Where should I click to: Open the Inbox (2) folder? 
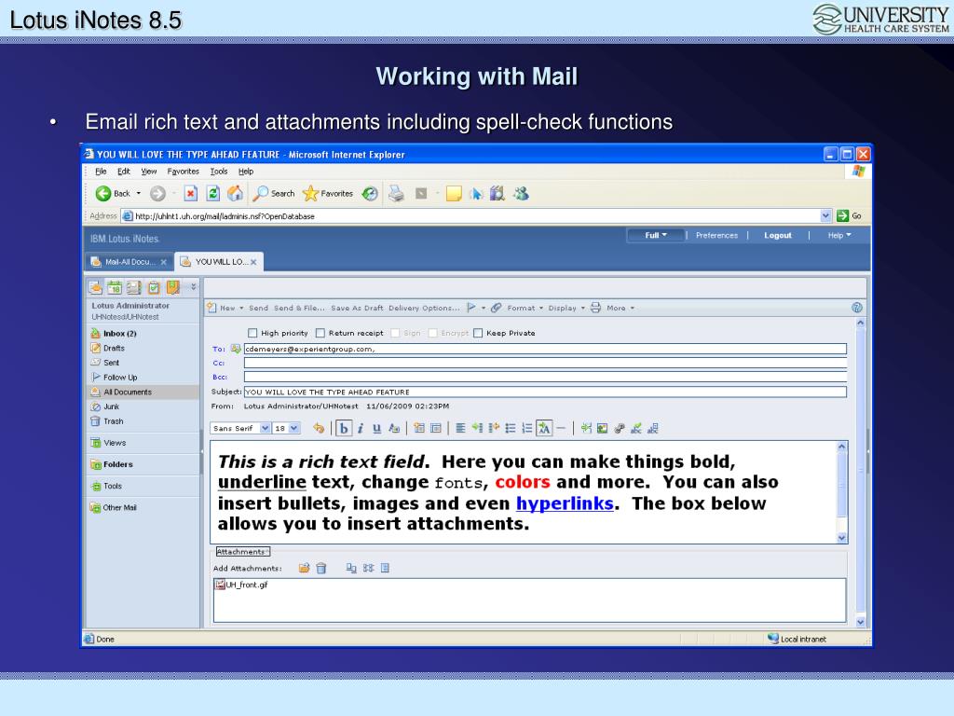point(120,333)
